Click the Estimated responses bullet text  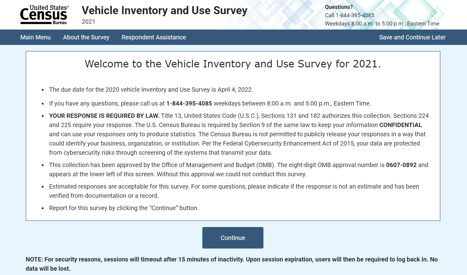point(234,186)
